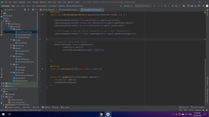Hide the Project panel with minus icon
This screenshot has height=117, width=209.
coord(36,10)
